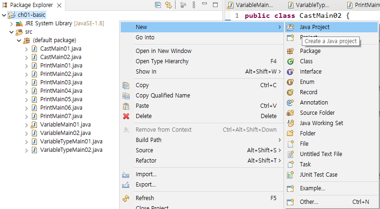Open the Show In submenu
The width and height of the screenshot is (380, 209).
pos(201,72)
